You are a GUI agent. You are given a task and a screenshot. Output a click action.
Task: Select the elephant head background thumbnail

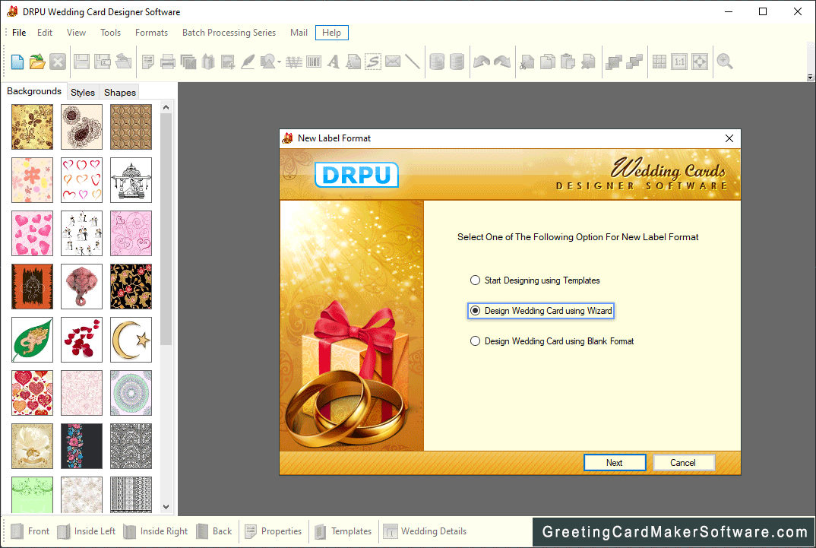tap(82, 287)
